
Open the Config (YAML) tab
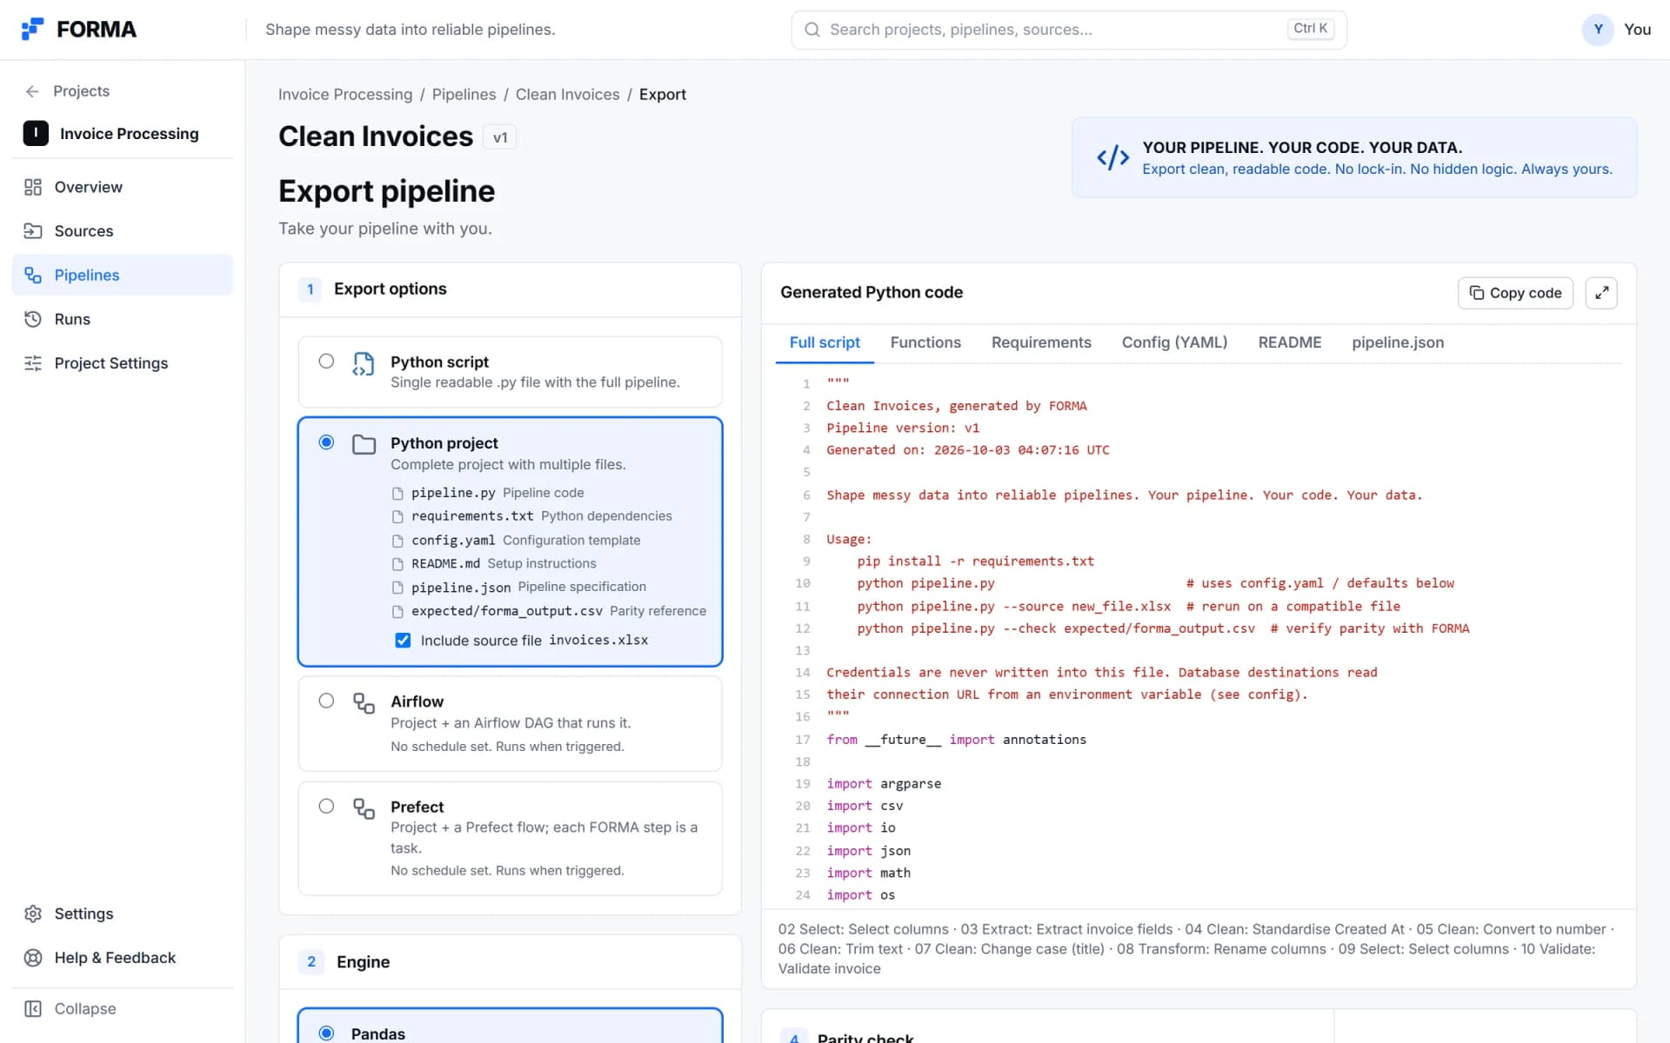(x=1174, y=342)
